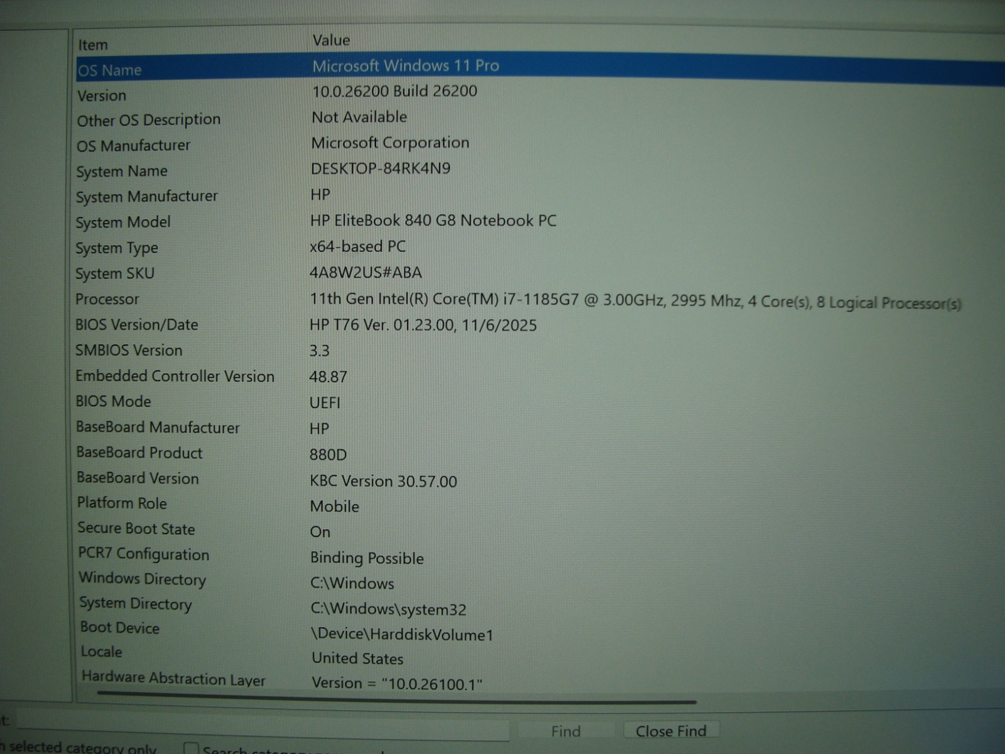Select the BIOS Mode row
Image resolution: width=1005 pixels, height=754 pixels.
click(539, 402)
